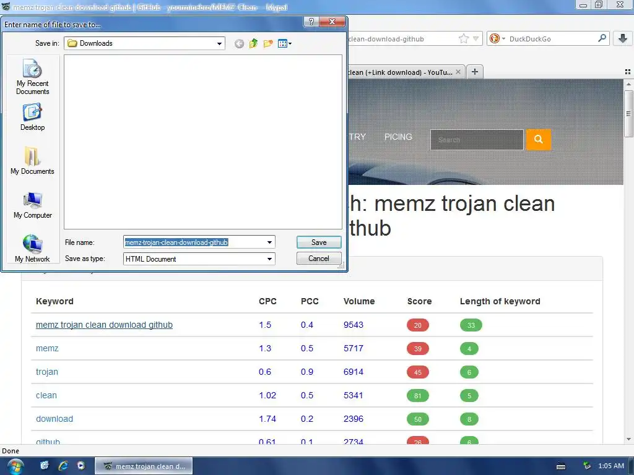Click the CPC column header
Image resolution: width=634 pixels, height=475 pixels.
(267, 301)
